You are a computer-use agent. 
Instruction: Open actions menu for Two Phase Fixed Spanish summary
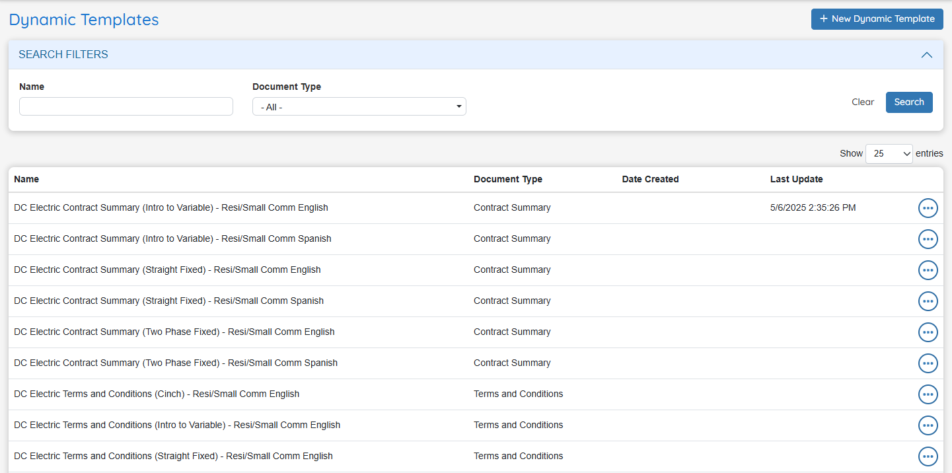tap(928, 363)
